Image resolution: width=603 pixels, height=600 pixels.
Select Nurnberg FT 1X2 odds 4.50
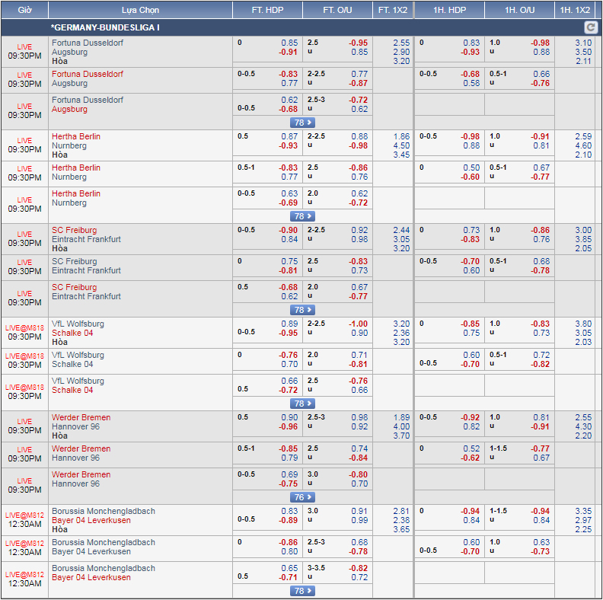pos(401,146)
